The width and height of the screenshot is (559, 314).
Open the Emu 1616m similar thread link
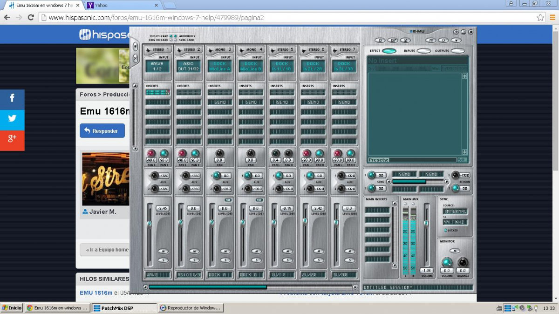point(96,293)
